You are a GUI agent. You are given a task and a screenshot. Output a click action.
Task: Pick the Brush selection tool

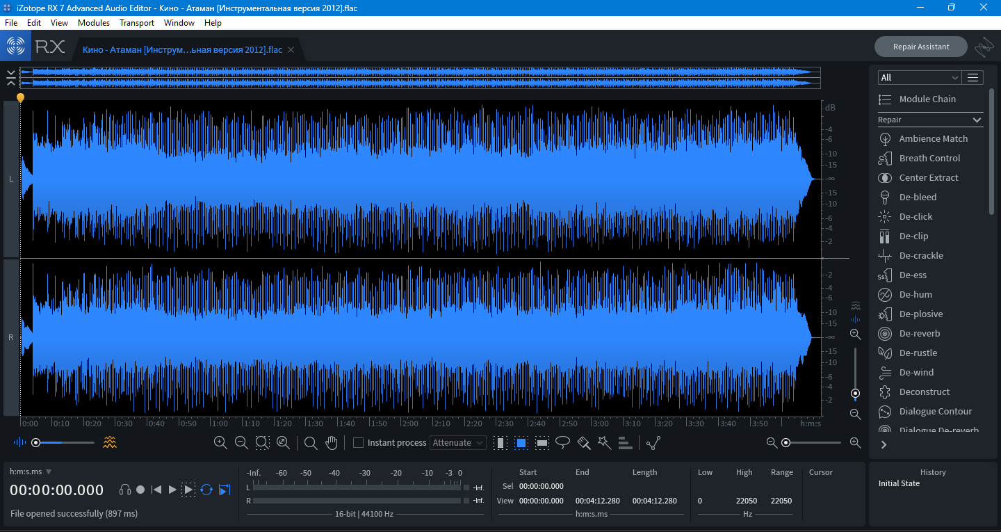click(584, 443)
